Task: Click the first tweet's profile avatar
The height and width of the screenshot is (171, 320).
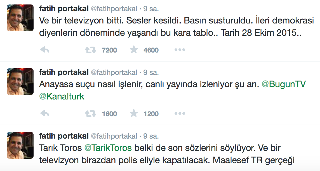Action: click(16, 18)
